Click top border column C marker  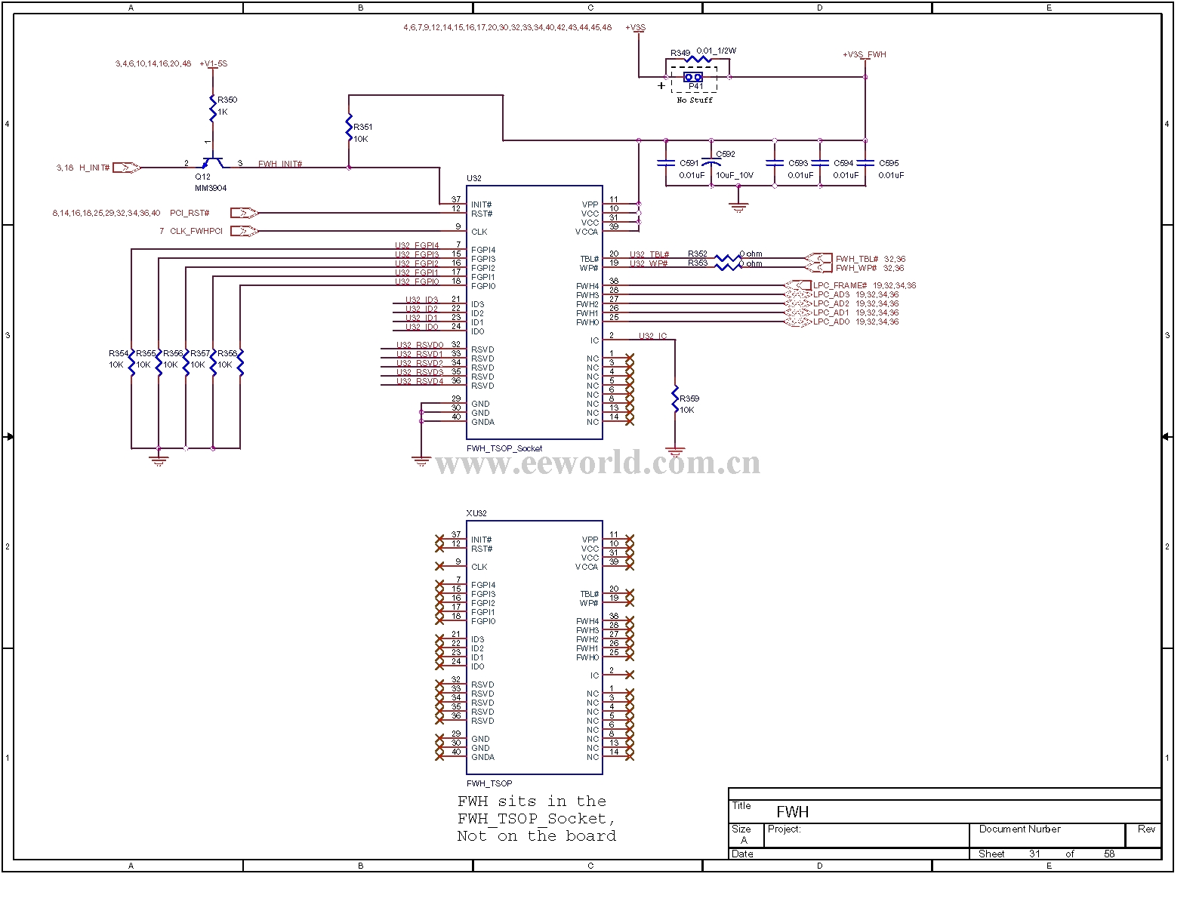590,8
